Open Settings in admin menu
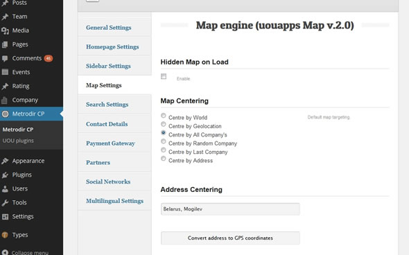 point(23,216)
